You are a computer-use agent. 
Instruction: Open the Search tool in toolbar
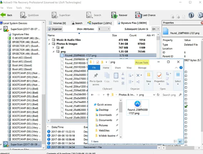coord(94,15)
